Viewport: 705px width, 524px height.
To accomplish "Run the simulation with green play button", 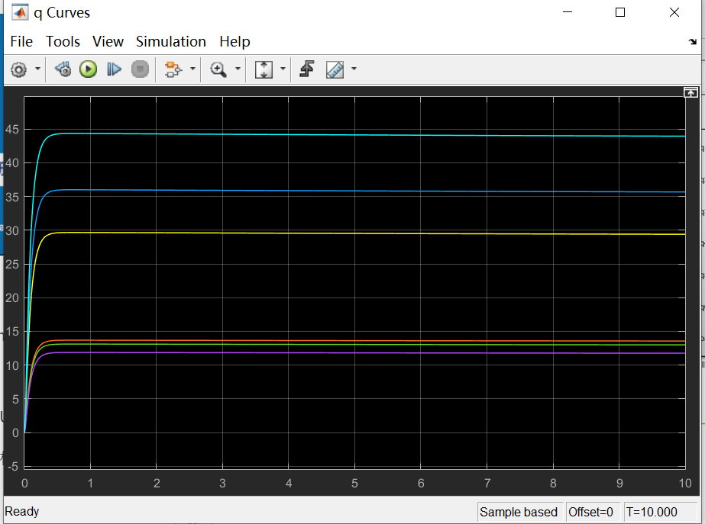I will [x=88, y=69].
